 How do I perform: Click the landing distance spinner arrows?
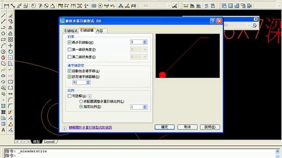88,82
